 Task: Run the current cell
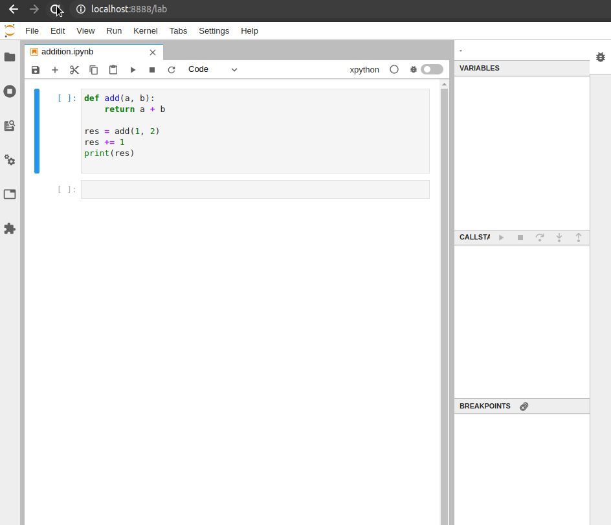coord(133,69)
